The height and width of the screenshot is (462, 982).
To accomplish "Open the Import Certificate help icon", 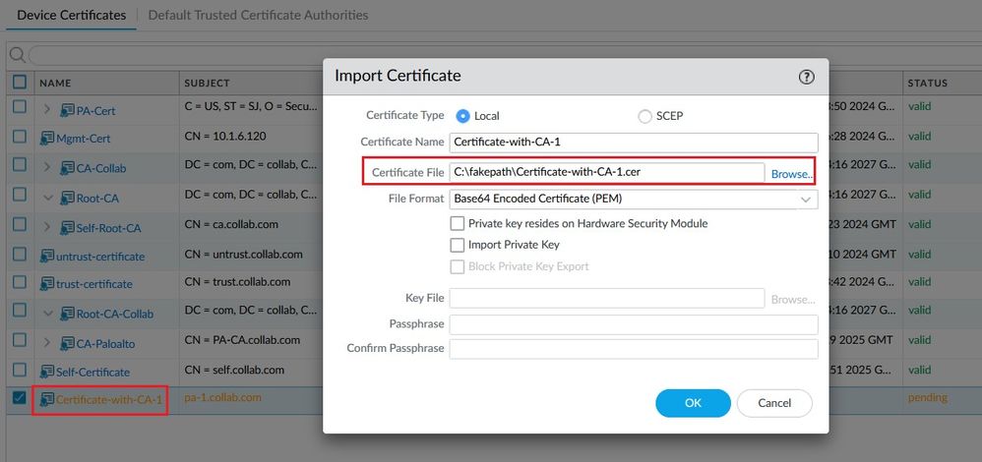I will click(806, 77).
